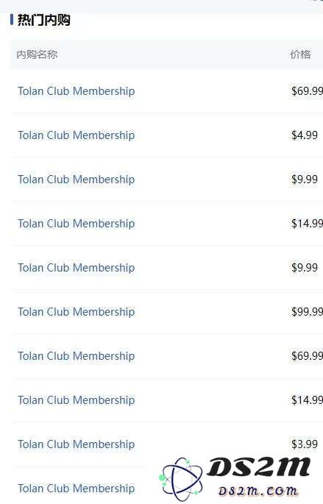This screenshot has height=504, width=323.
Task: Click the large DS2M wordmark logo
Action: [259, 467]
